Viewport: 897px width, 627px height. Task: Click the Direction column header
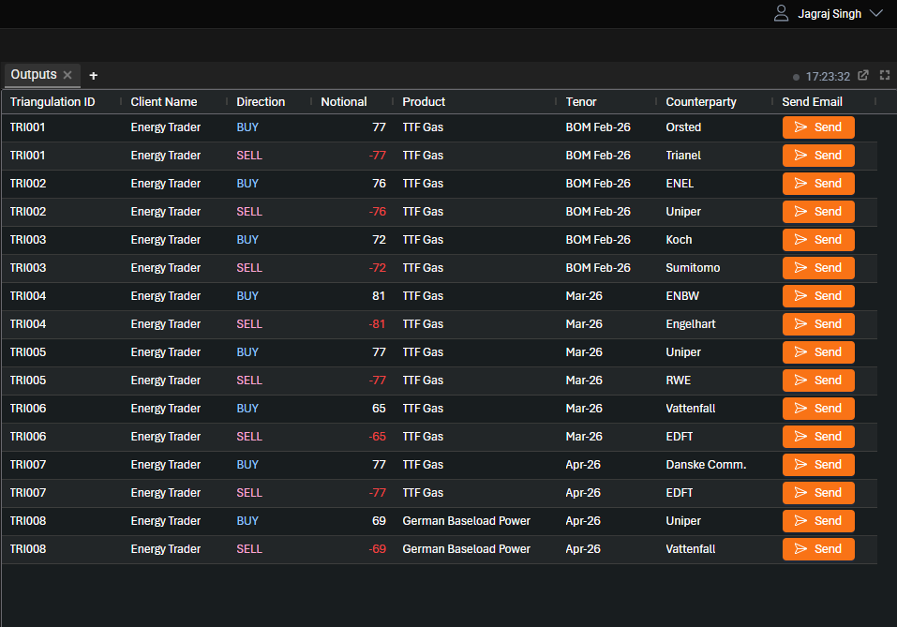coord(261,101)
